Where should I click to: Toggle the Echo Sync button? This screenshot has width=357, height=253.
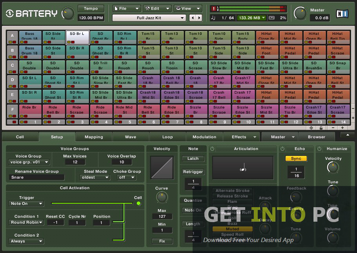(296, 159)
